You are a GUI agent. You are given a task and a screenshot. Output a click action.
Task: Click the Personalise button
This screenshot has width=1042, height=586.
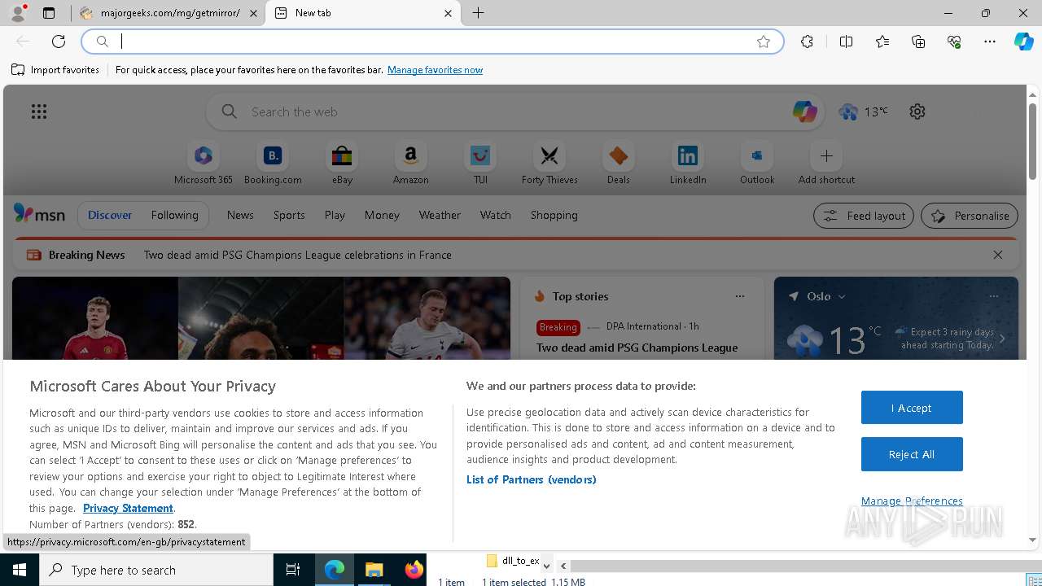[x=970, y=216]
